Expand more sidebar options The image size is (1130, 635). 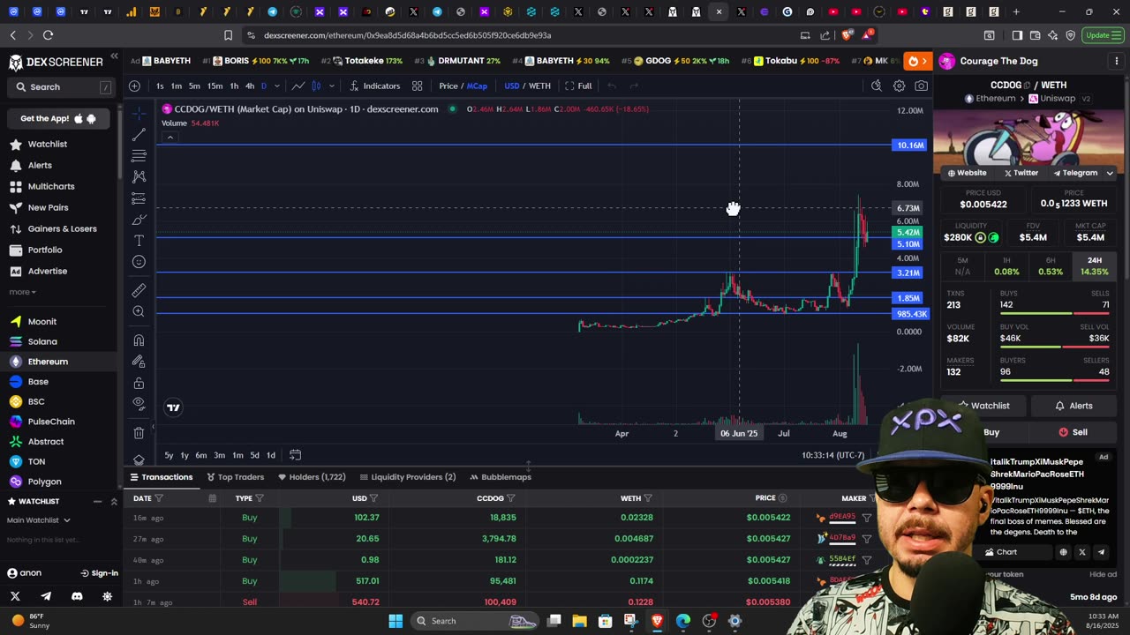coord(22,292)
